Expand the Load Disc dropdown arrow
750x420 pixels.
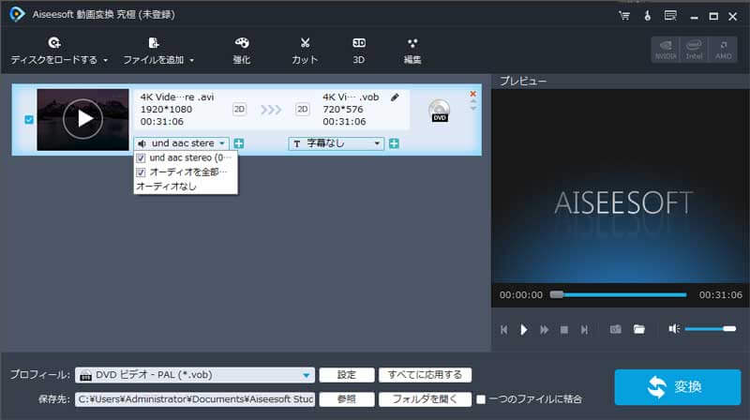click(105, 60)
